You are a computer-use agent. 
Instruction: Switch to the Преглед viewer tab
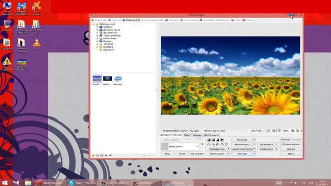pyautogui.click(x=114, y=20)
